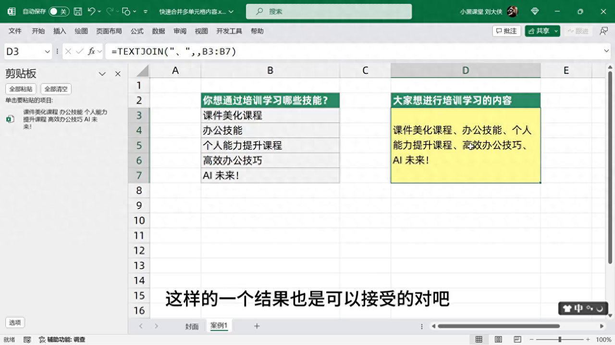Switch to the 审阅 ribbon tab
This screenshot has width=615, height=345.
pyautogui.click(x=180, y=31)
